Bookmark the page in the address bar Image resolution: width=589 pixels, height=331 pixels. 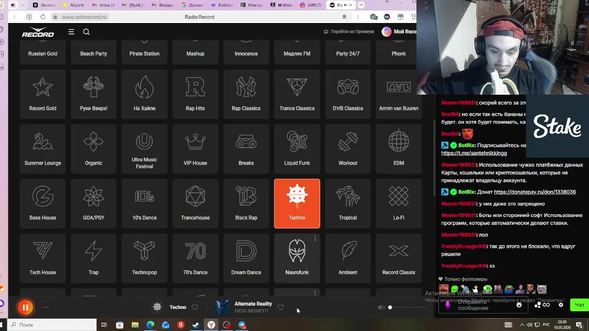(344, 17)
